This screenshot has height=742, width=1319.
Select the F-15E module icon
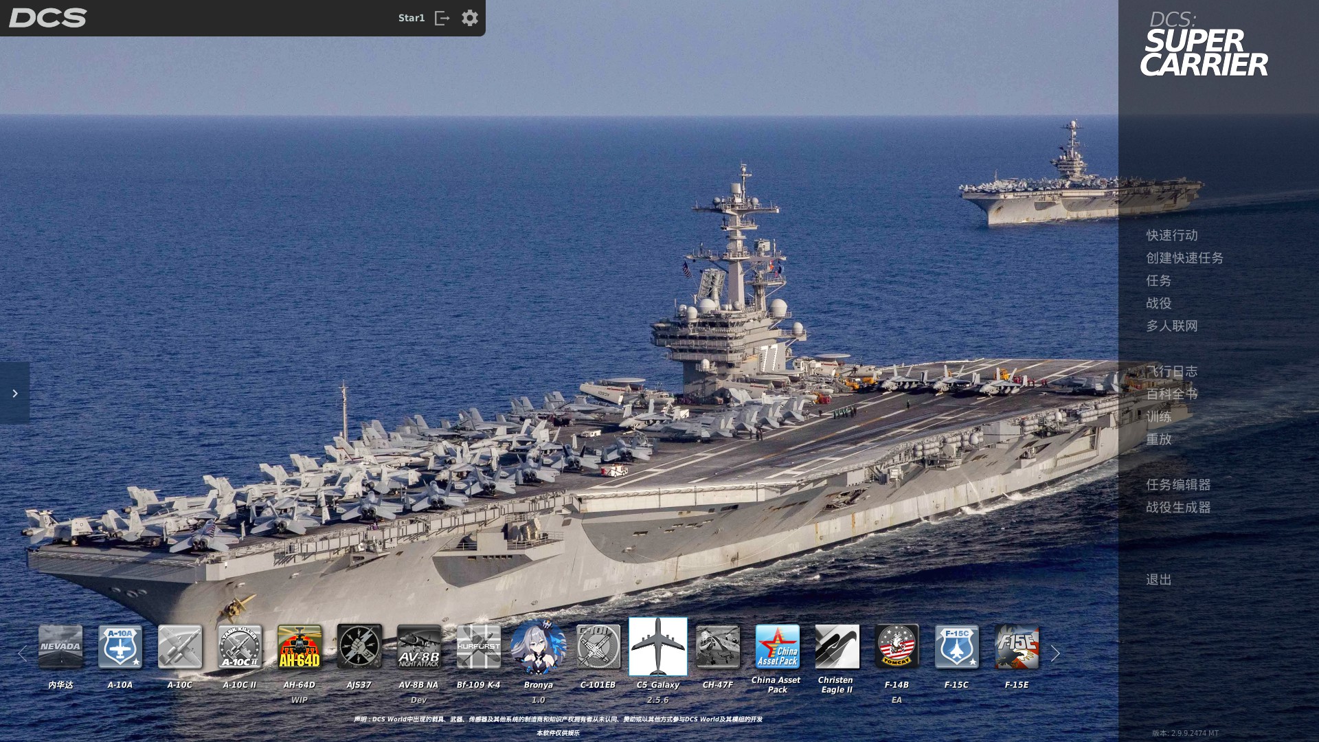coord(1016,647)
